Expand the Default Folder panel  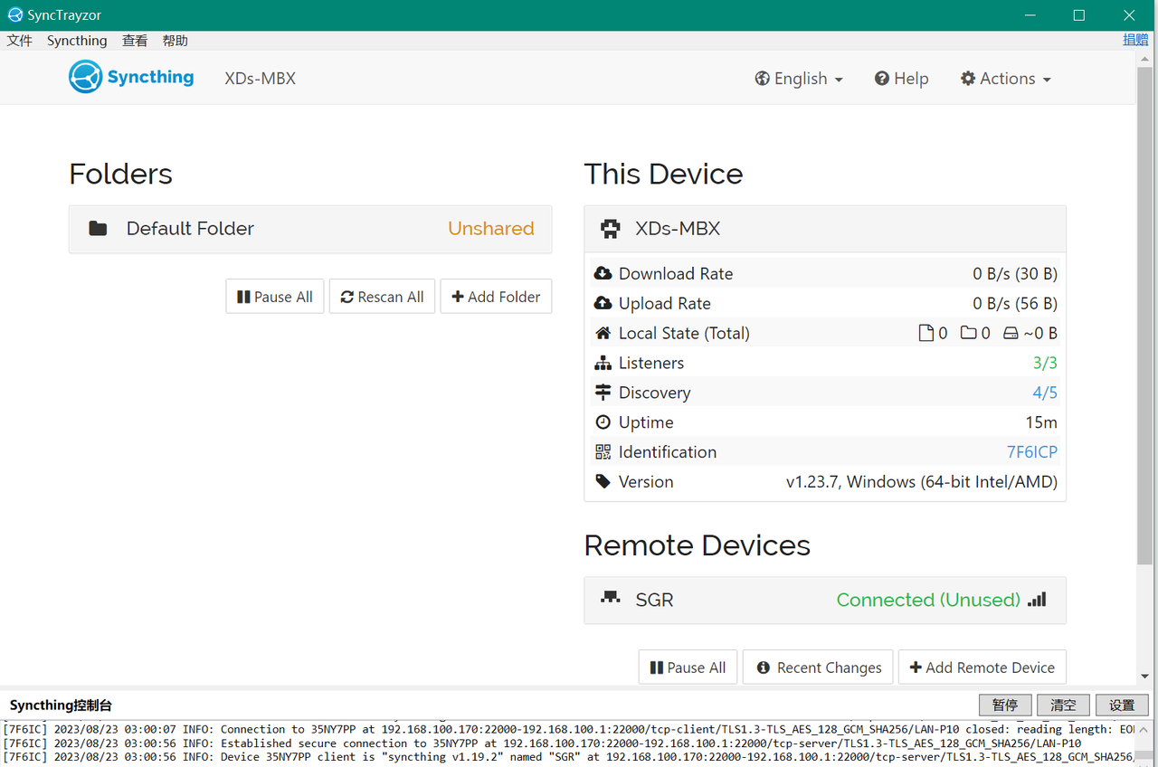tap(310, 229)
